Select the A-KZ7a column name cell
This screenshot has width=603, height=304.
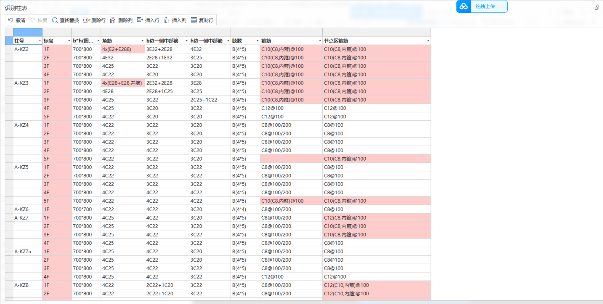28,251
